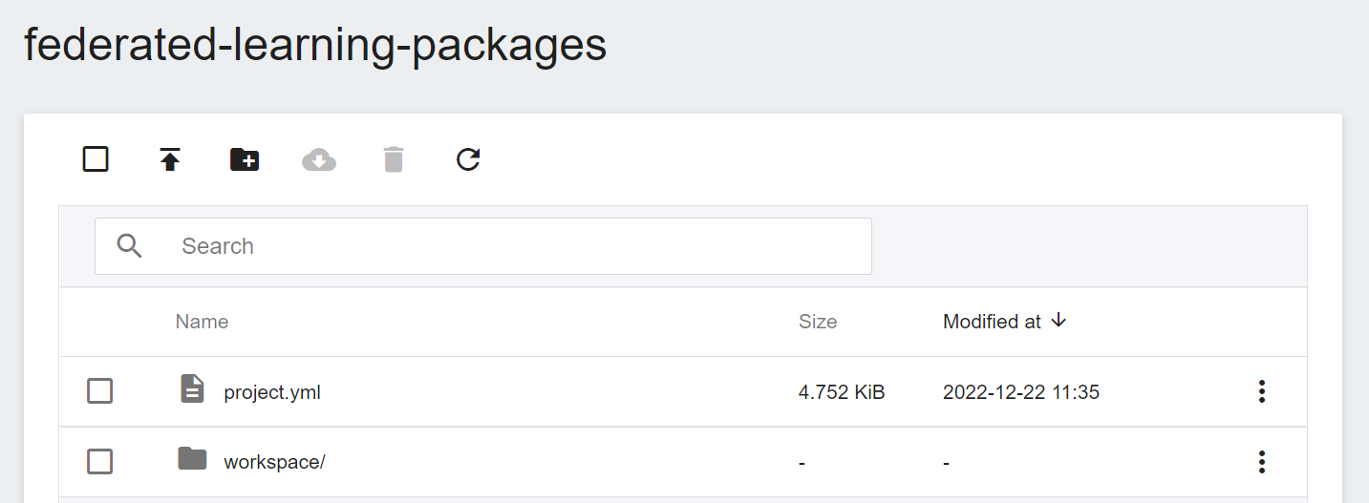Click the Modified at column label

pos(992,322)
